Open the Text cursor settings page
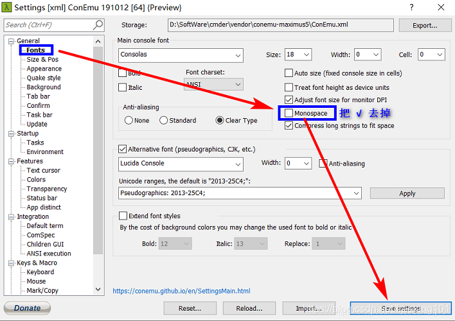The width and height of the screenshot is (455, 321). pos(44,171)
